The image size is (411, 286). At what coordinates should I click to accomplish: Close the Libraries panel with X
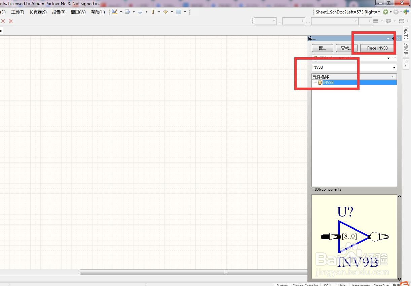click(399, 38)
